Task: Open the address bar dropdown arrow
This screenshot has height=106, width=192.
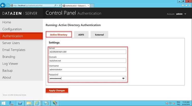Action: (57, 6)
